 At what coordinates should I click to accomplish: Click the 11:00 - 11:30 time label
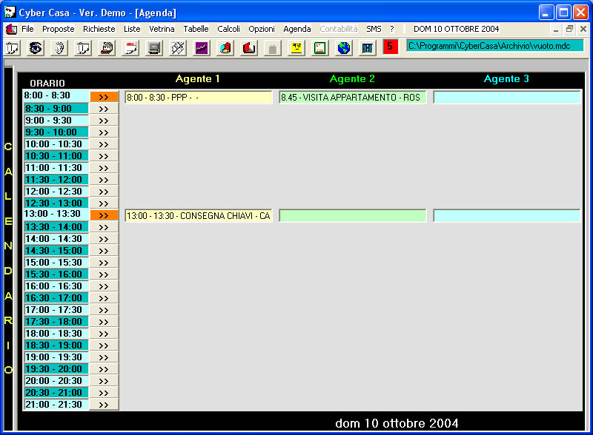[x=56, y=168]
